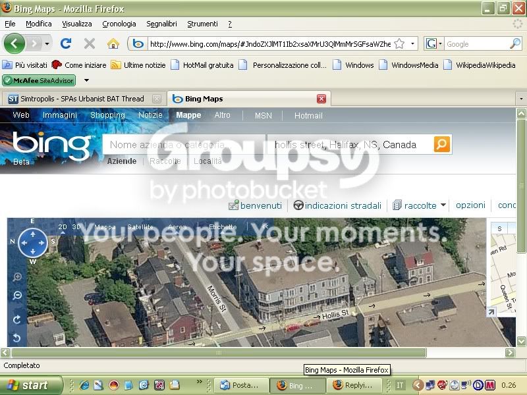Close the Simtropolis tab
This screenshot has height=395, width=527.
click(x=157, y=99)
